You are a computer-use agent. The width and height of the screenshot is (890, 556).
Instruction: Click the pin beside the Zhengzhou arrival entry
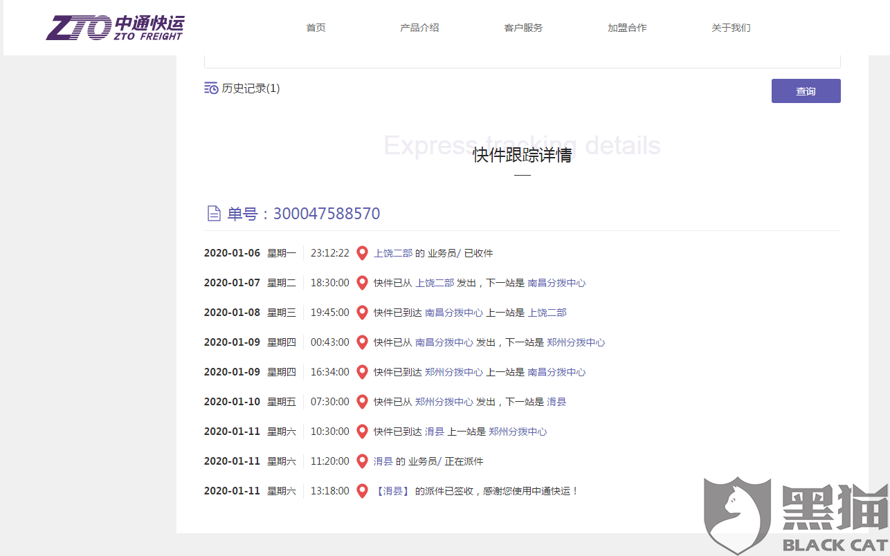point(362,371)
